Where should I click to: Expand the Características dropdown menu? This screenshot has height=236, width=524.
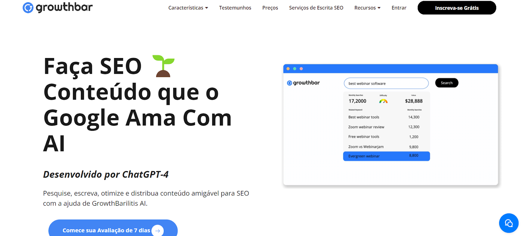pos(188,8)
